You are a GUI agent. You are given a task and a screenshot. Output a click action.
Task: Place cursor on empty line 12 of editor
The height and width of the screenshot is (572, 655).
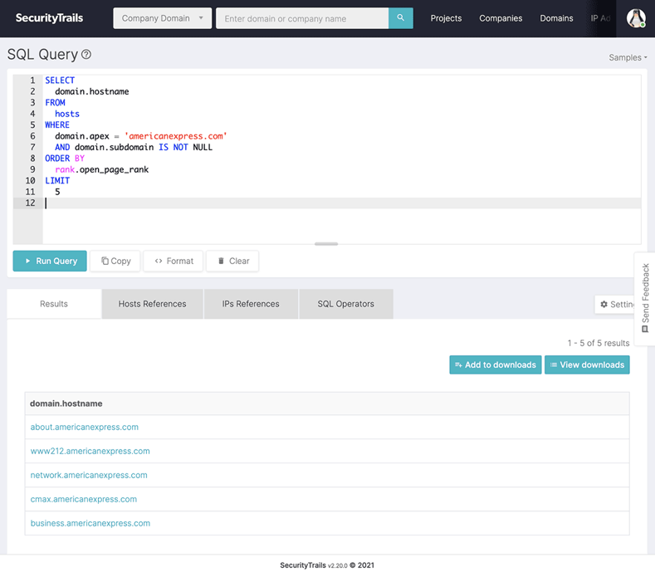tap(342, 203)
